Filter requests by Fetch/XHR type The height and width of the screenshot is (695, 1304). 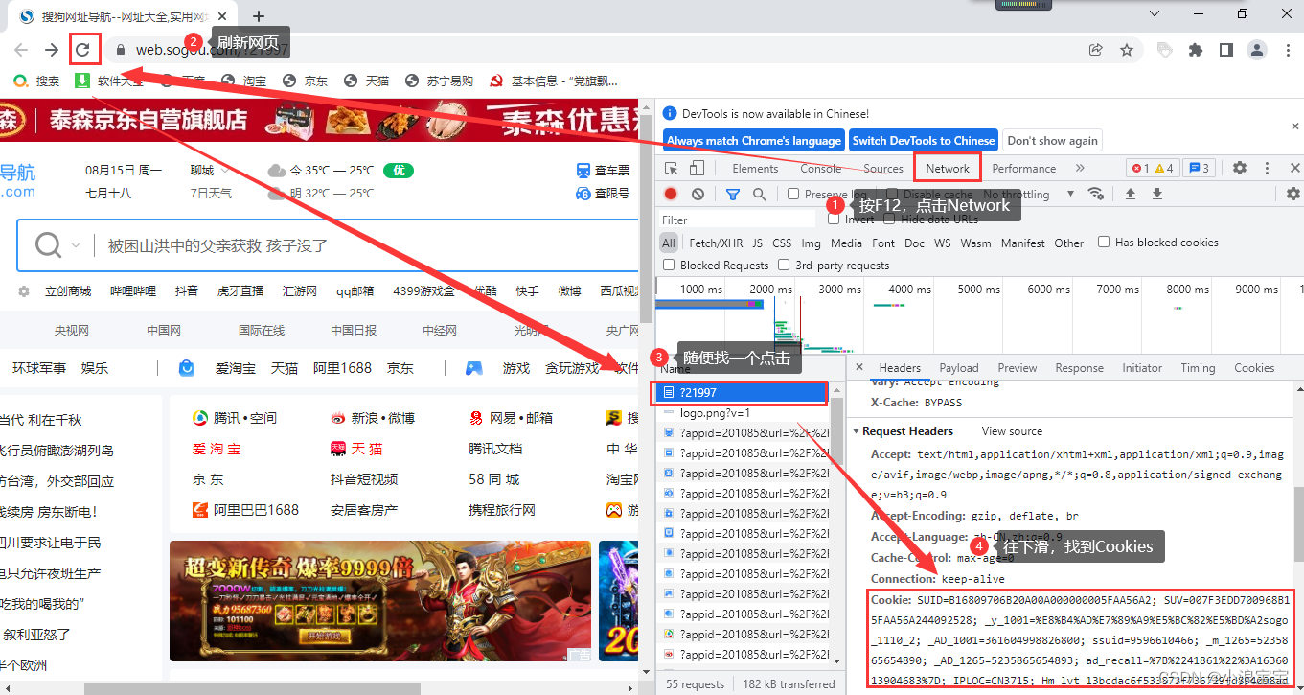(x=716, y=243)
